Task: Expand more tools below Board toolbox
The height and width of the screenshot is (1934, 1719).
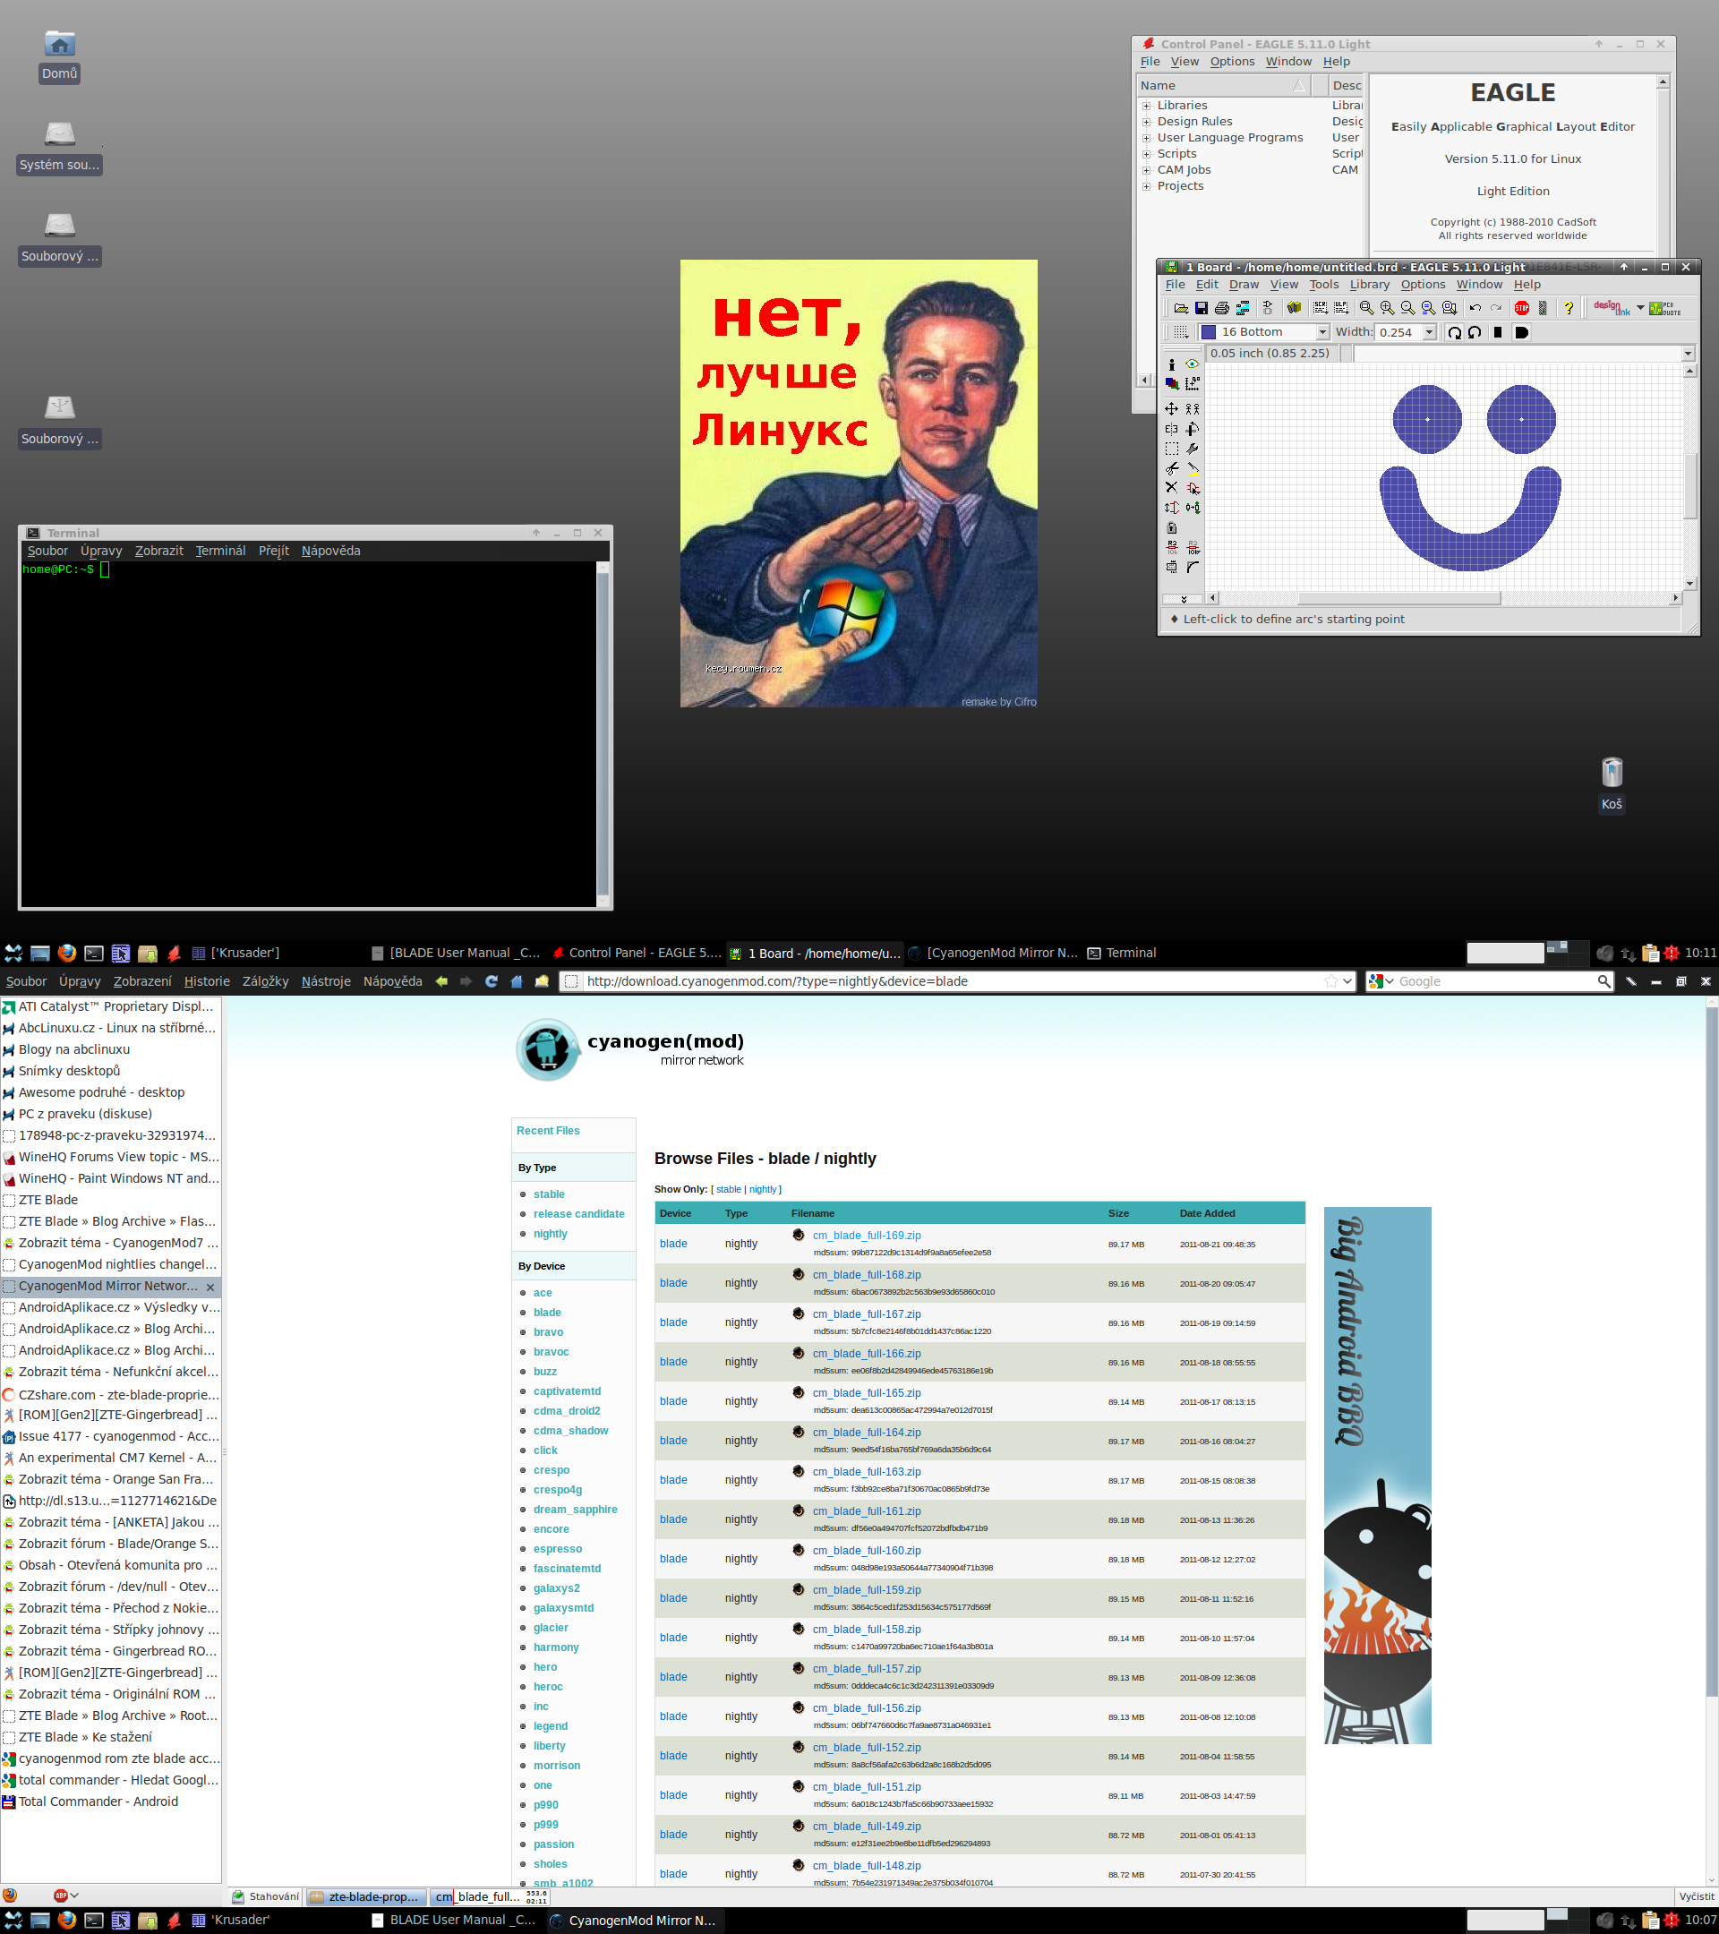Action: pyautogui.click(x=1183, y=599)
